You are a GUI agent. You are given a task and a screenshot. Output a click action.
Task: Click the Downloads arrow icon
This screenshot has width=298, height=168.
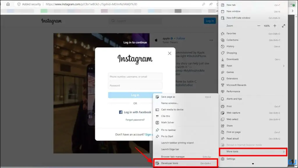[223, 59]
